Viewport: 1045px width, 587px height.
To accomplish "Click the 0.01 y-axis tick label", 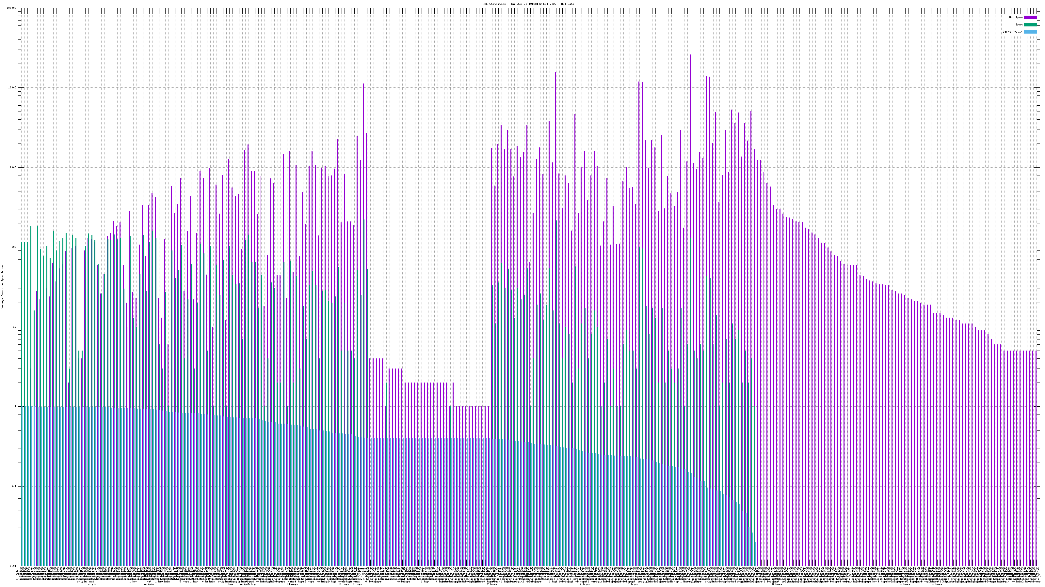I will (13, 566).
